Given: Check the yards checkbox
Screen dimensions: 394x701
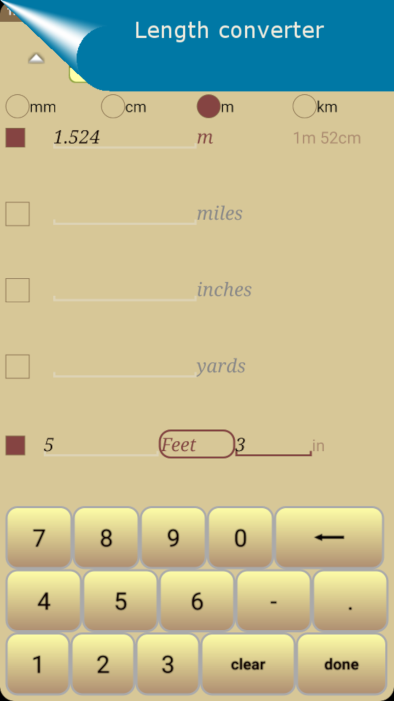Looking at the screenshot, I should [x=18, y=367].
